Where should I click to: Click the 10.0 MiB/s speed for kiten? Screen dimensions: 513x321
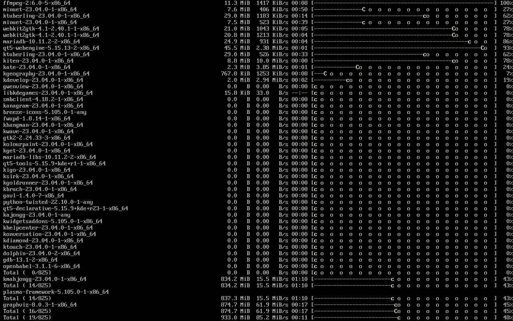click(272, 61)
